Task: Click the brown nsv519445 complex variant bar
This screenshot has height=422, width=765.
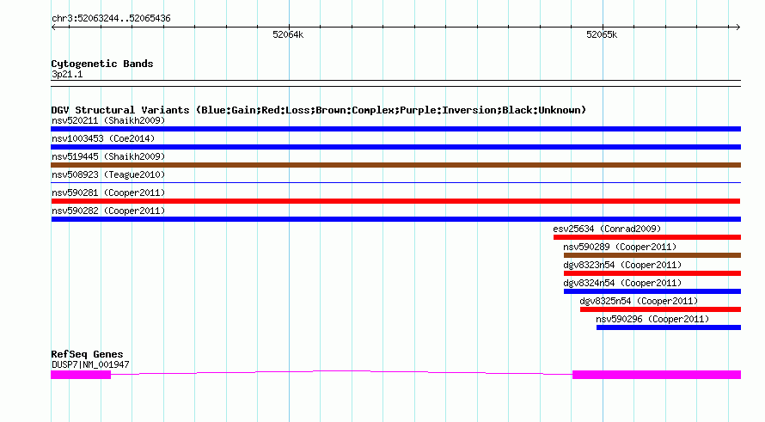Action: pyautogui.click(x=395, y=165)
